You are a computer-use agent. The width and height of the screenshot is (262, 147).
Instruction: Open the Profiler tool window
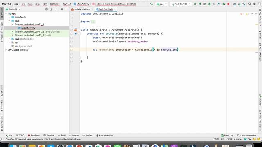tap(87, 136)
